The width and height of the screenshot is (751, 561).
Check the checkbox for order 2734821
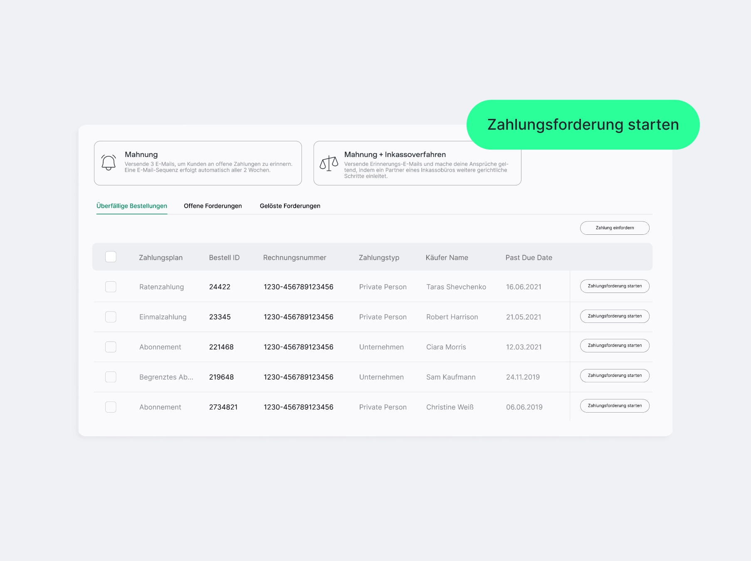(x=111, y=407)
